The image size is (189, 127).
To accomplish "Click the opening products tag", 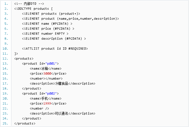I will (24, 59).
